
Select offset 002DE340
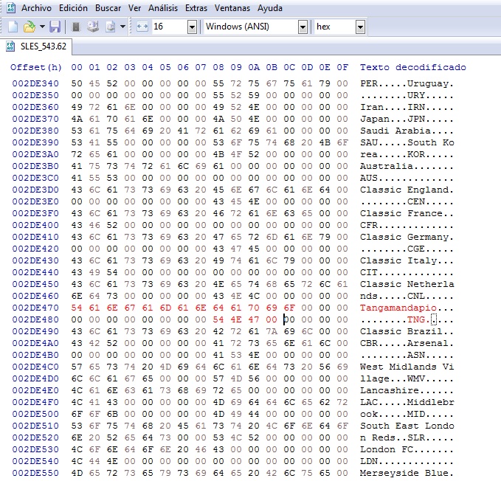(x=35, y=83)
